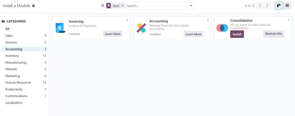Go to next page of modules
Viewport: 295px width, 116px height.
(x=267, y=6)
